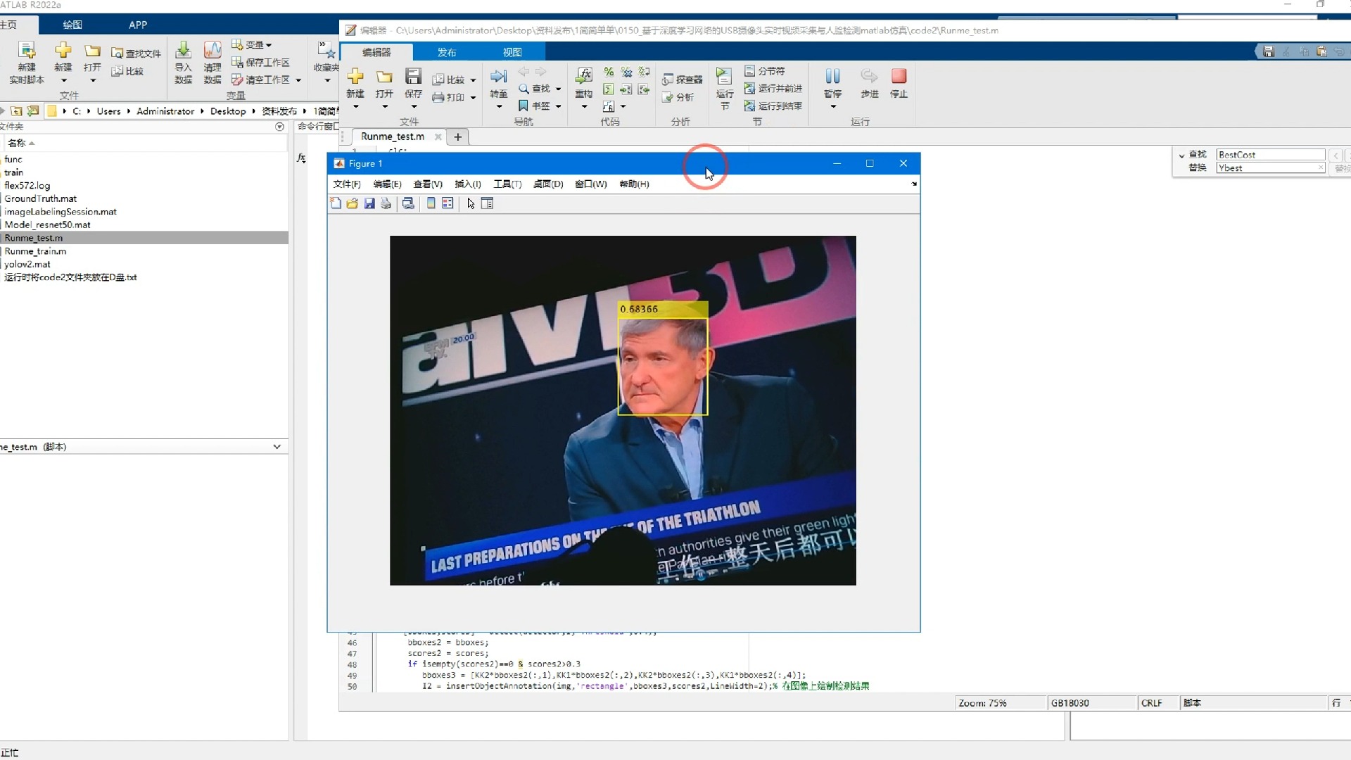Click the Run Section (运行节) icon
Viewport: 1351px width, 760px height.
point(724,76)
